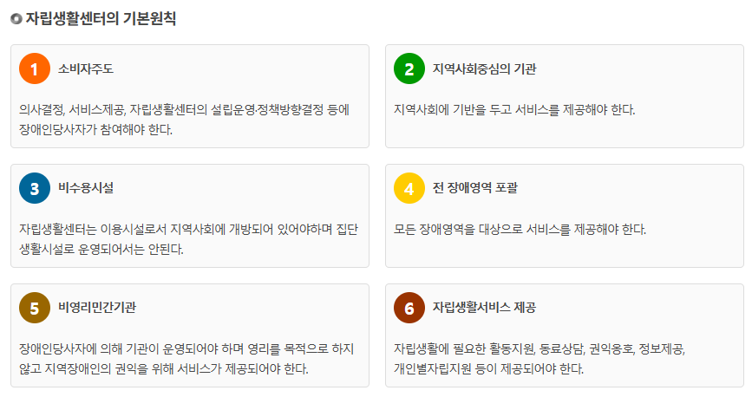Click the 전 장애영역 포괄 card title
The image size is (752, 397).
click(x=474, y=187)
